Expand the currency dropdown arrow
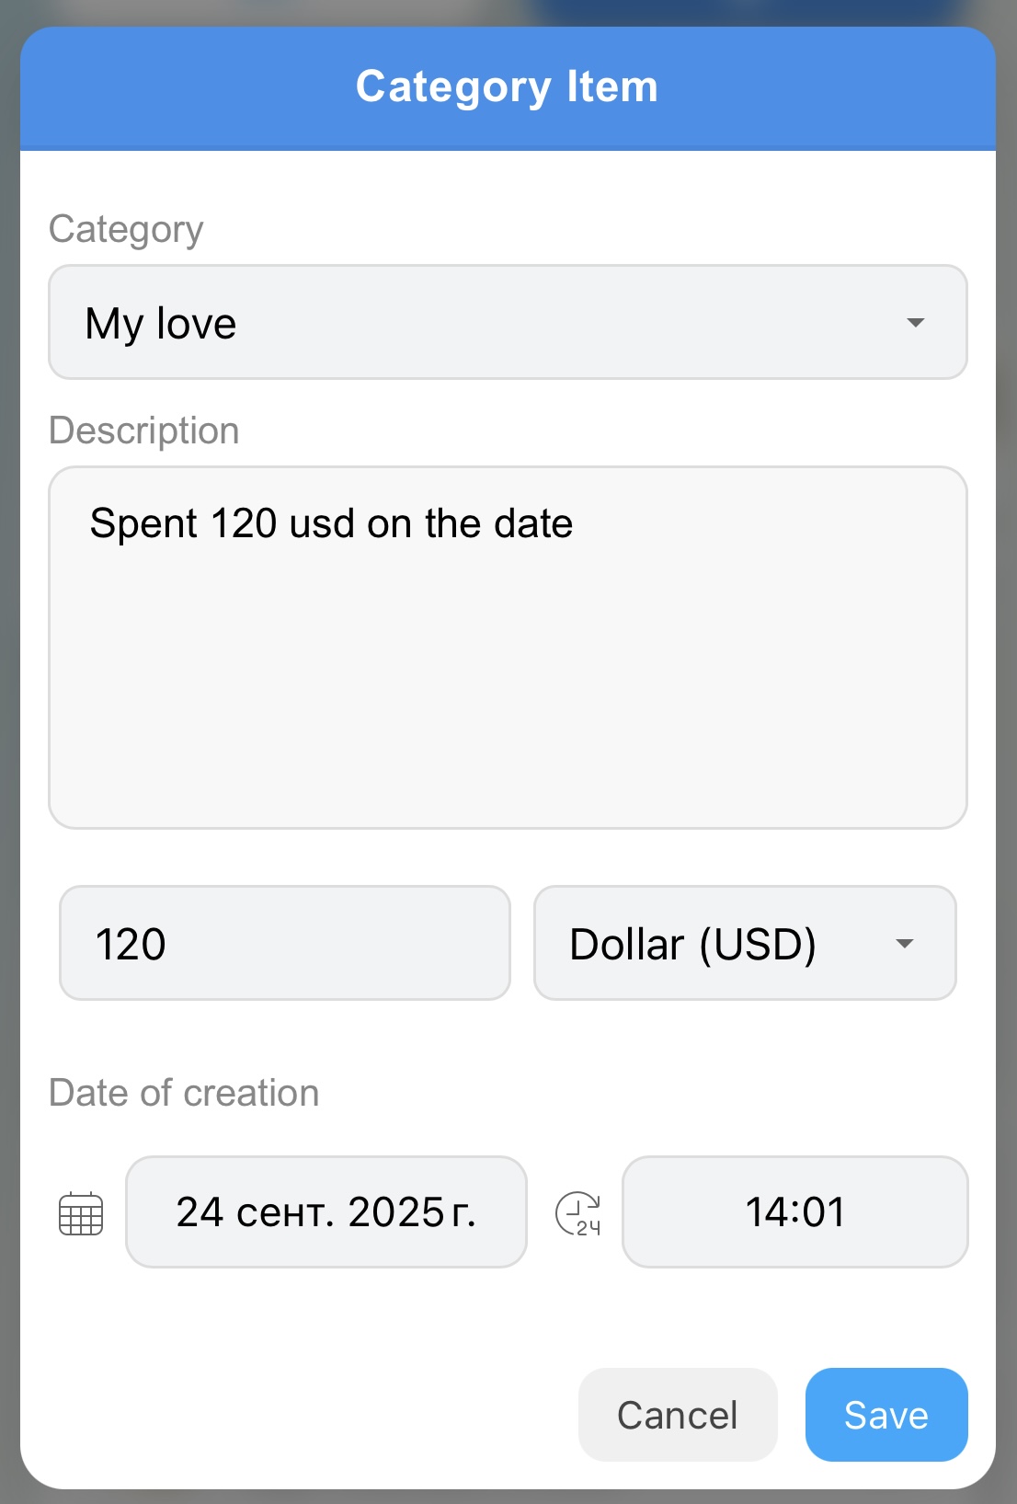Screen dimensions: 1017x1504 point(905,944)
